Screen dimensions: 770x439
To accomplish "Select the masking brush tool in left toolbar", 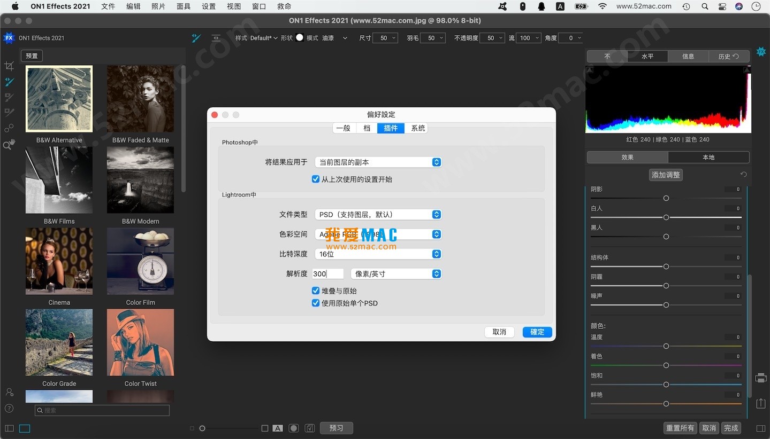I will click(9, 82).
